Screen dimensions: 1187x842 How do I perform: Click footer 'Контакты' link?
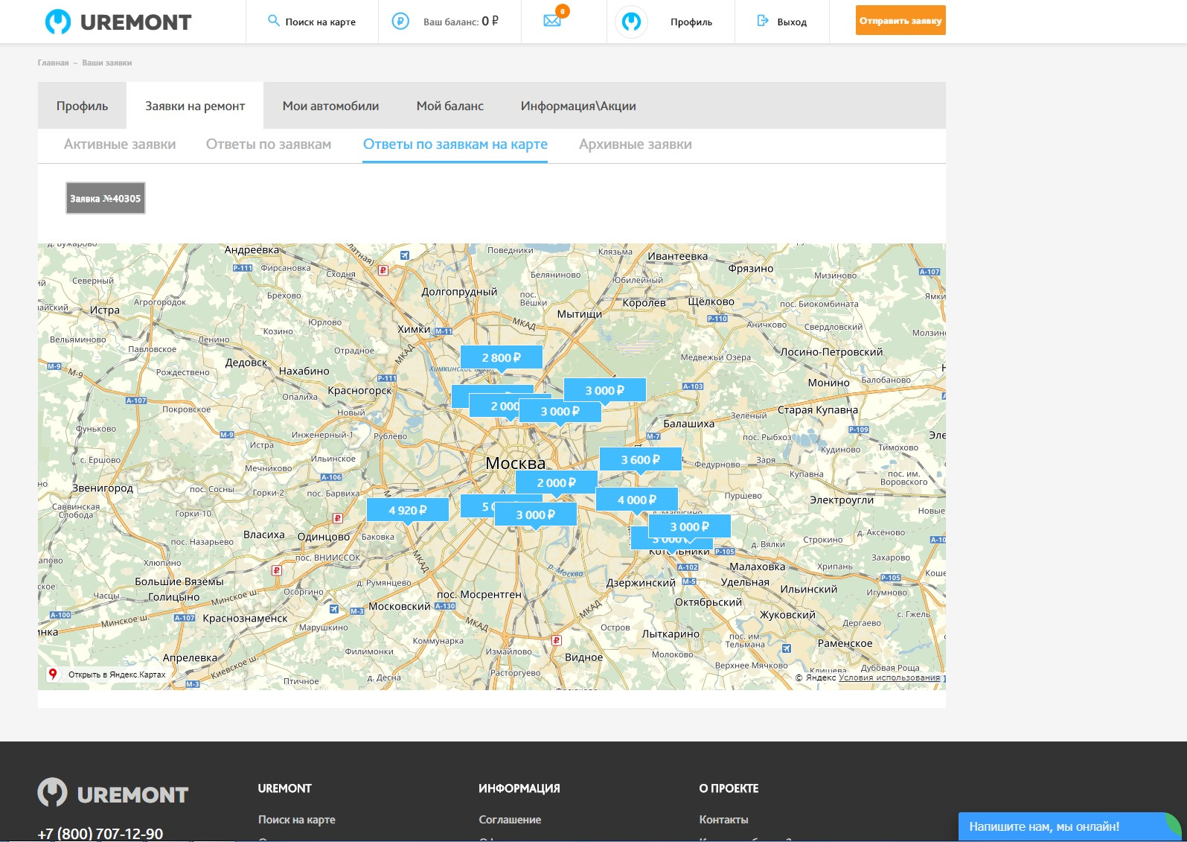(723, 819)
